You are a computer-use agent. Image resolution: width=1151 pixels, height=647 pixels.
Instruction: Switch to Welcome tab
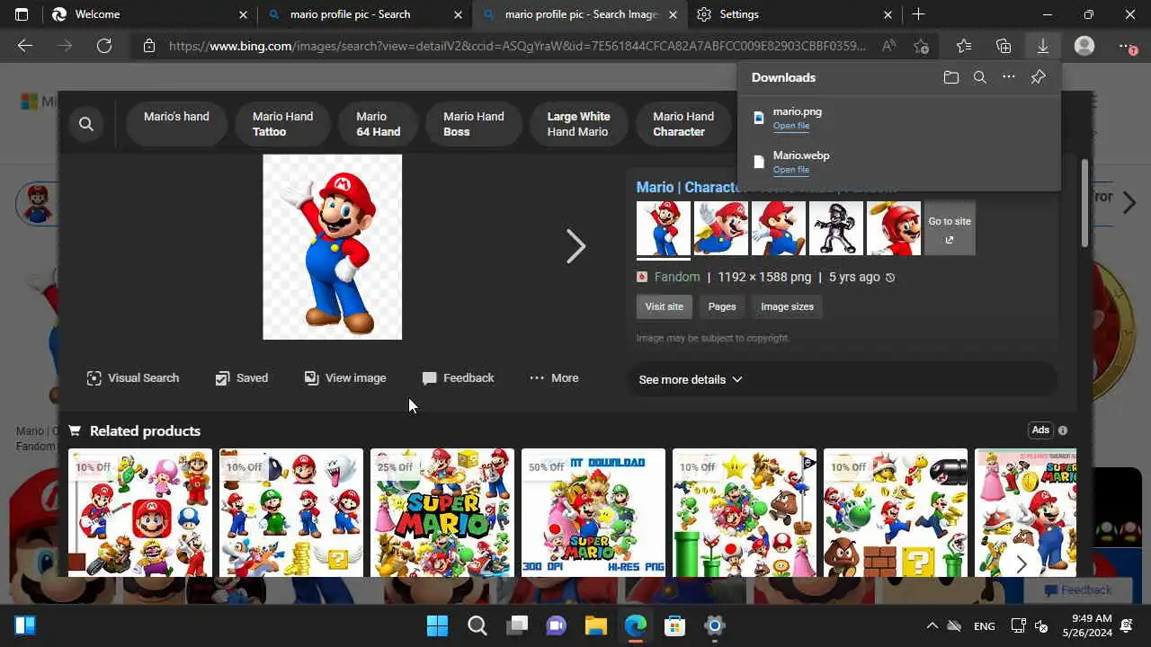point(148,14)
